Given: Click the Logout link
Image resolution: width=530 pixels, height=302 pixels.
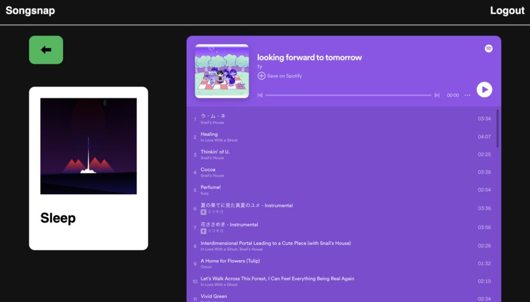Looking at the screenshot, I should (x=507, y=11).
